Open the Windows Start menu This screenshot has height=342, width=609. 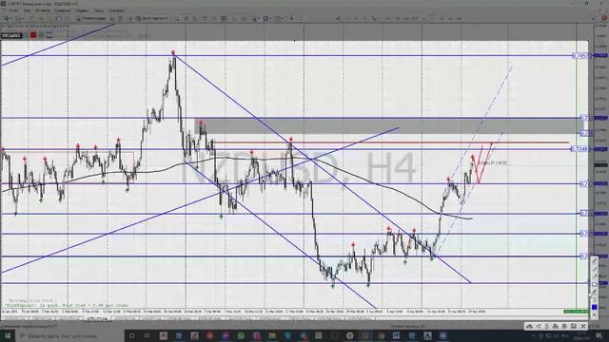tap(7, 335)
